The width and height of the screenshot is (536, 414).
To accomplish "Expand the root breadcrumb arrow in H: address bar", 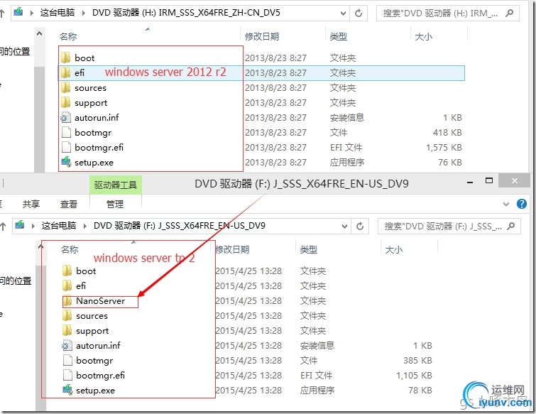I will pos(32,13).
